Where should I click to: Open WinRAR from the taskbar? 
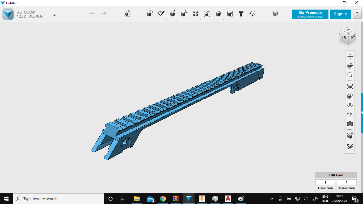tap(176, 199)
